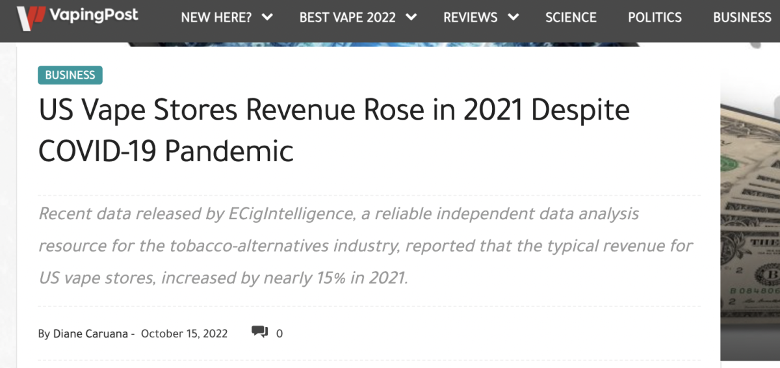Open BUSINESS in the top navigation bar
Screen dimensions: 780x368
tap(742, 18)
